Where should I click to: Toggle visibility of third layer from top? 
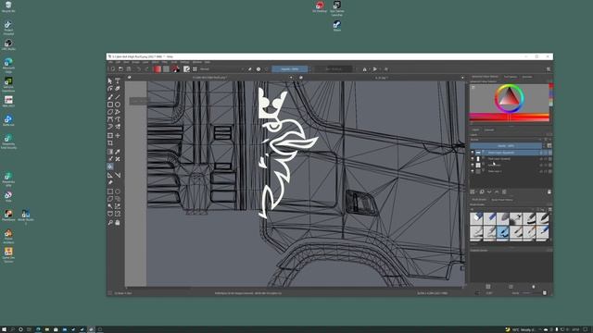(x=473, y=165)
